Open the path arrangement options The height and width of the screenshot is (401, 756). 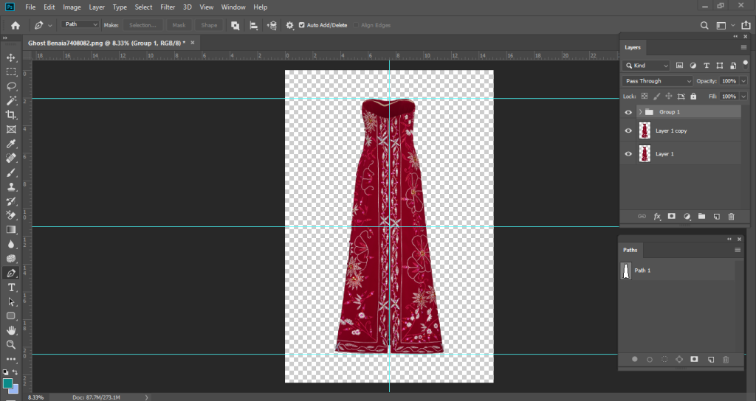click(x=272, y=26)
